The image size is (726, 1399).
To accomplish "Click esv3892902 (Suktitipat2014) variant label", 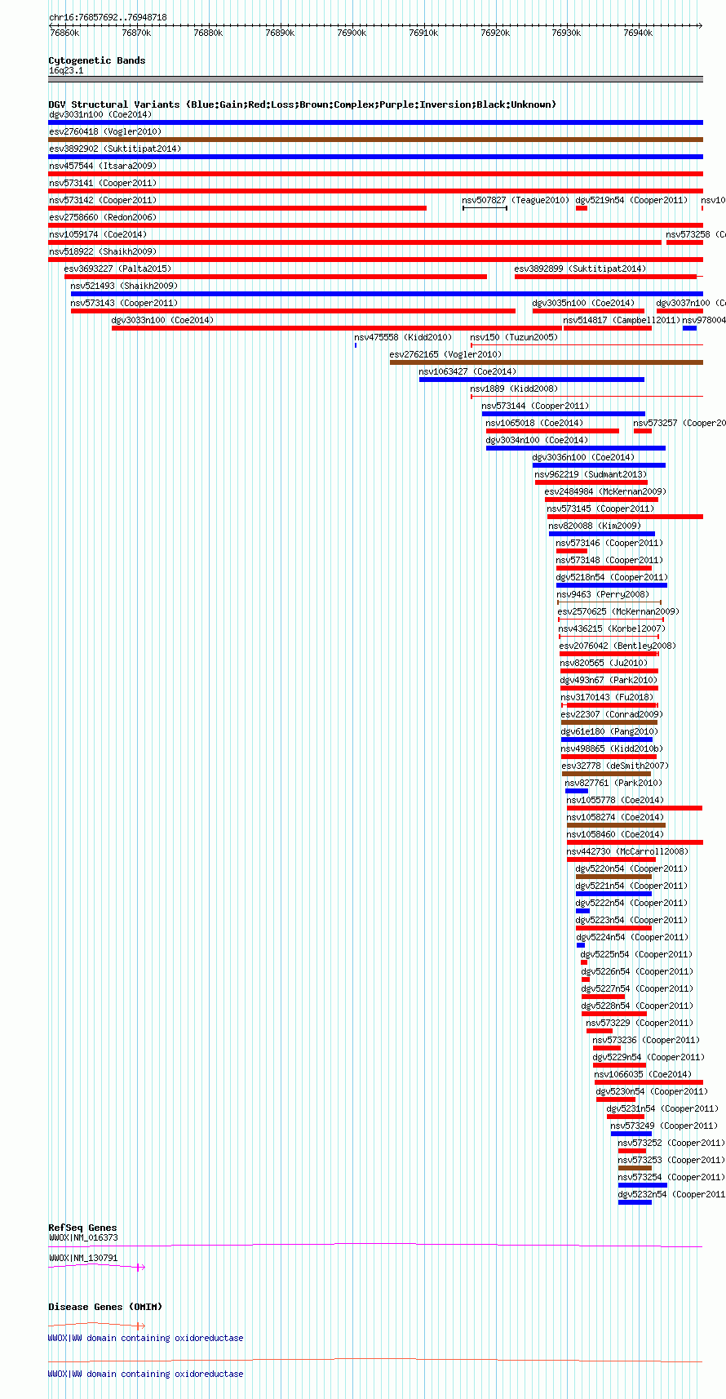I will [115, 149].
